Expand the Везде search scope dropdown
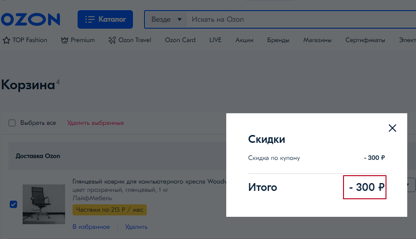Viewport: 416px width, 239px height. click(167, 19)
